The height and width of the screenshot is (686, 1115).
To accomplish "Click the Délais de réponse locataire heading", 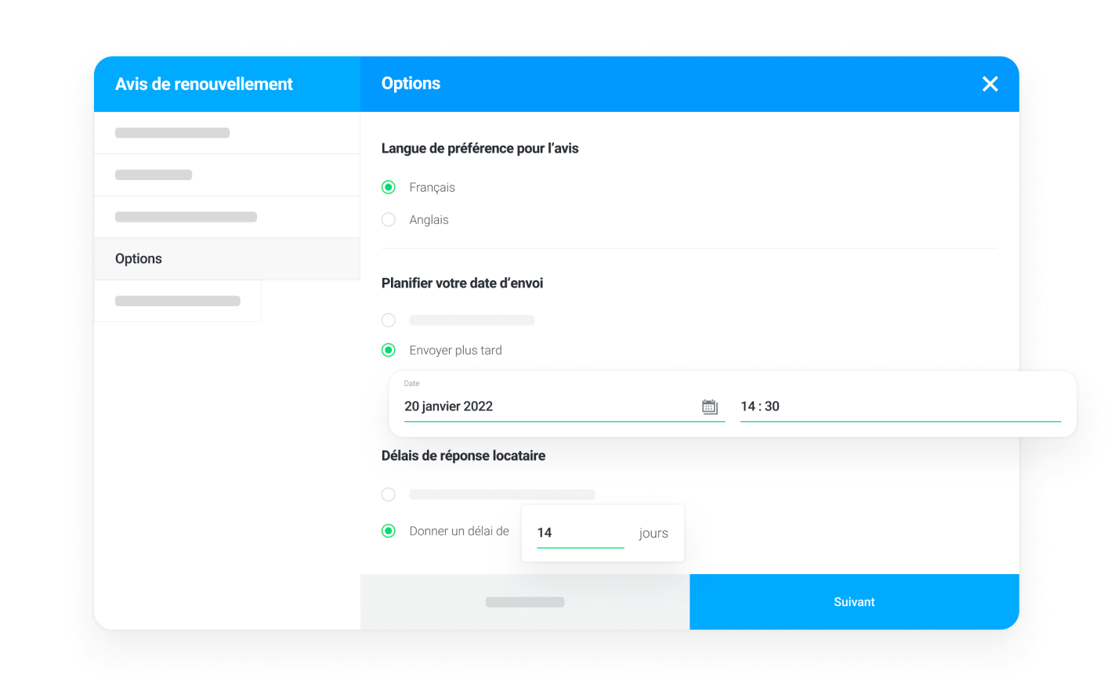I will click(463, 455).
